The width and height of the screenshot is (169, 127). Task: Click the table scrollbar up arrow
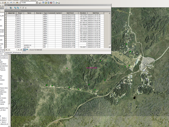coord(109,13)
